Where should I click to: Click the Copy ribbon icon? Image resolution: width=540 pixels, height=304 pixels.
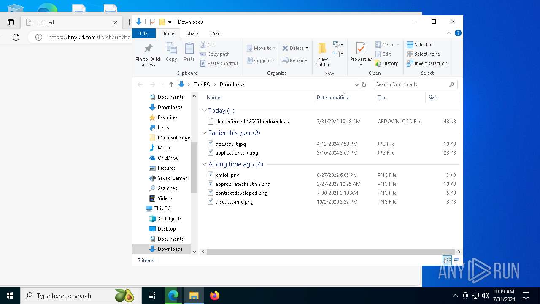click(x=171, y=52)
